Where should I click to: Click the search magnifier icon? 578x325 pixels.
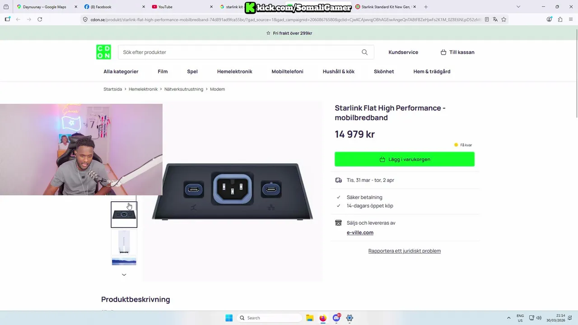(x=364, y=52)
